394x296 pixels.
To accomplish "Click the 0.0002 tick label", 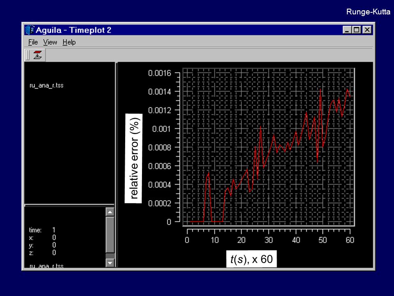I will pos(160,203).
